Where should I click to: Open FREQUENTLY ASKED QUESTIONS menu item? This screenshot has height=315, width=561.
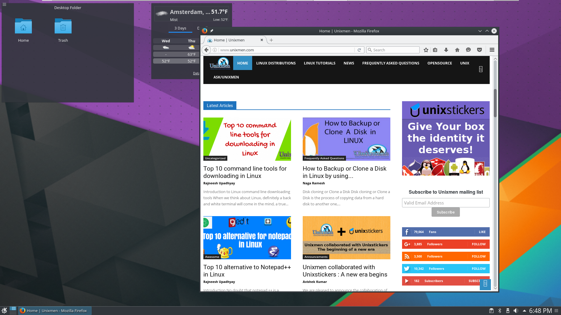coord(391,63)
